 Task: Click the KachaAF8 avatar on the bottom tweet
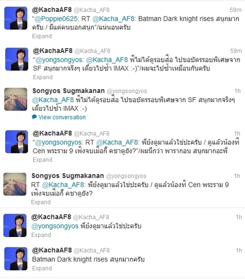[x=16, y=259]
